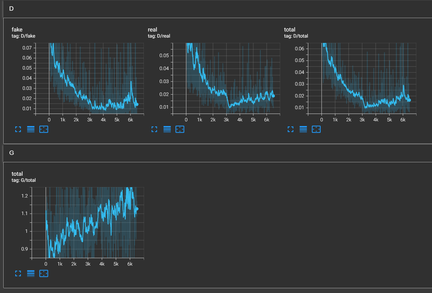Select the final data point on D/total curve
Image resolution: width=432 pixels, height=293 pixels.
409,100
